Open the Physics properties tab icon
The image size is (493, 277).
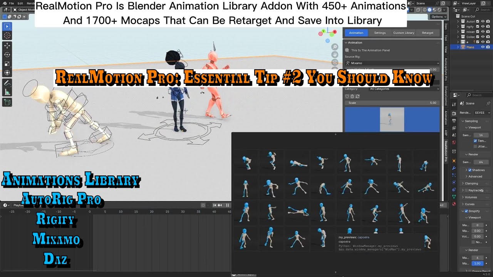point(454,182)
